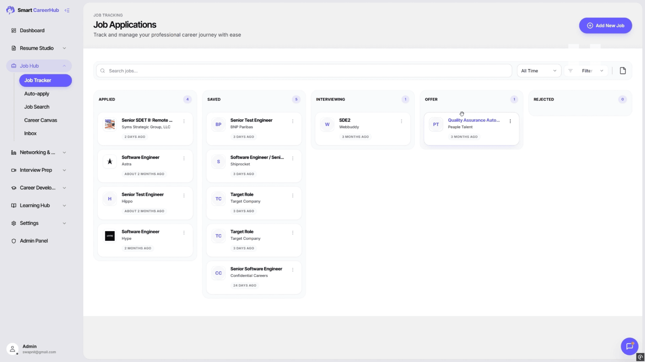Screen dimensions: 645x362
Task: Open the first Target Role card logo TC
Action: click(218, 199)
